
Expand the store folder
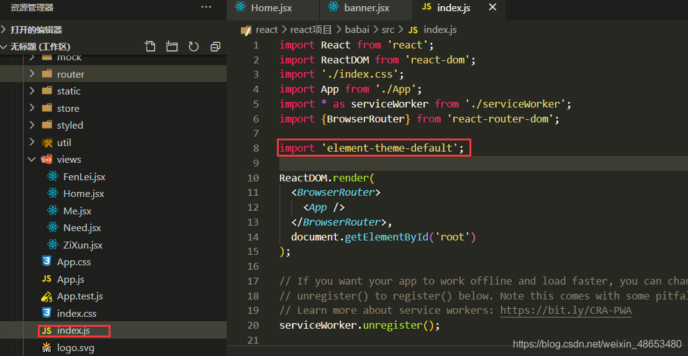(68, 108)
